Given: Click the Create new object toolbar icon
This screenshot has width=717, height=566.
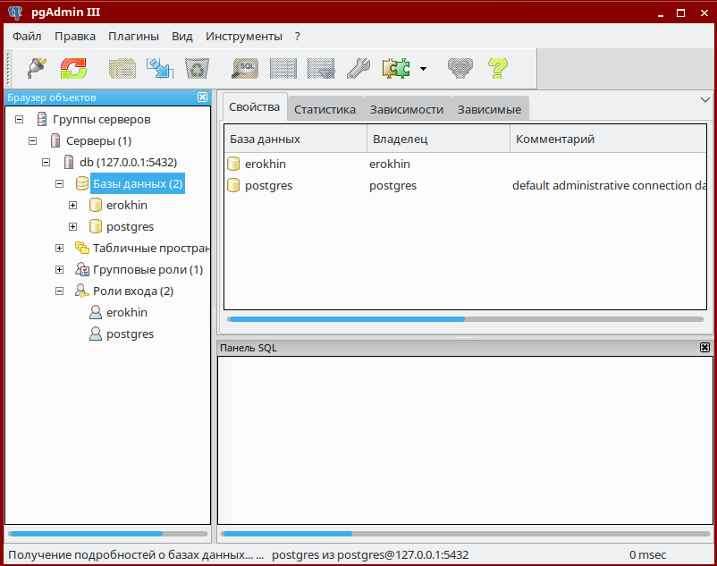Looking at the screenshot, I should pos(160,69).
